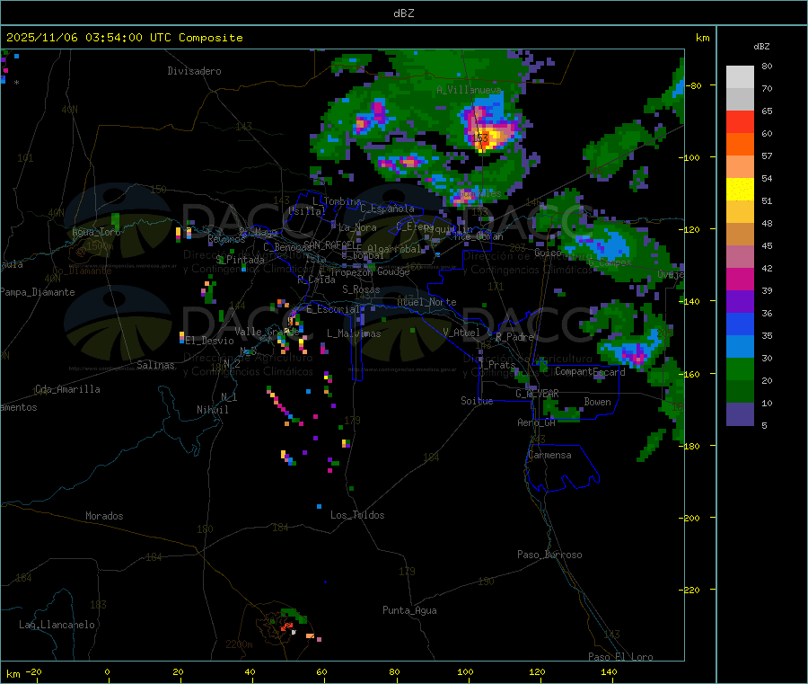This screenshot has width=808, height=684.
Task: Click the Valle_Grande label
Action: [x=267, y=331]
